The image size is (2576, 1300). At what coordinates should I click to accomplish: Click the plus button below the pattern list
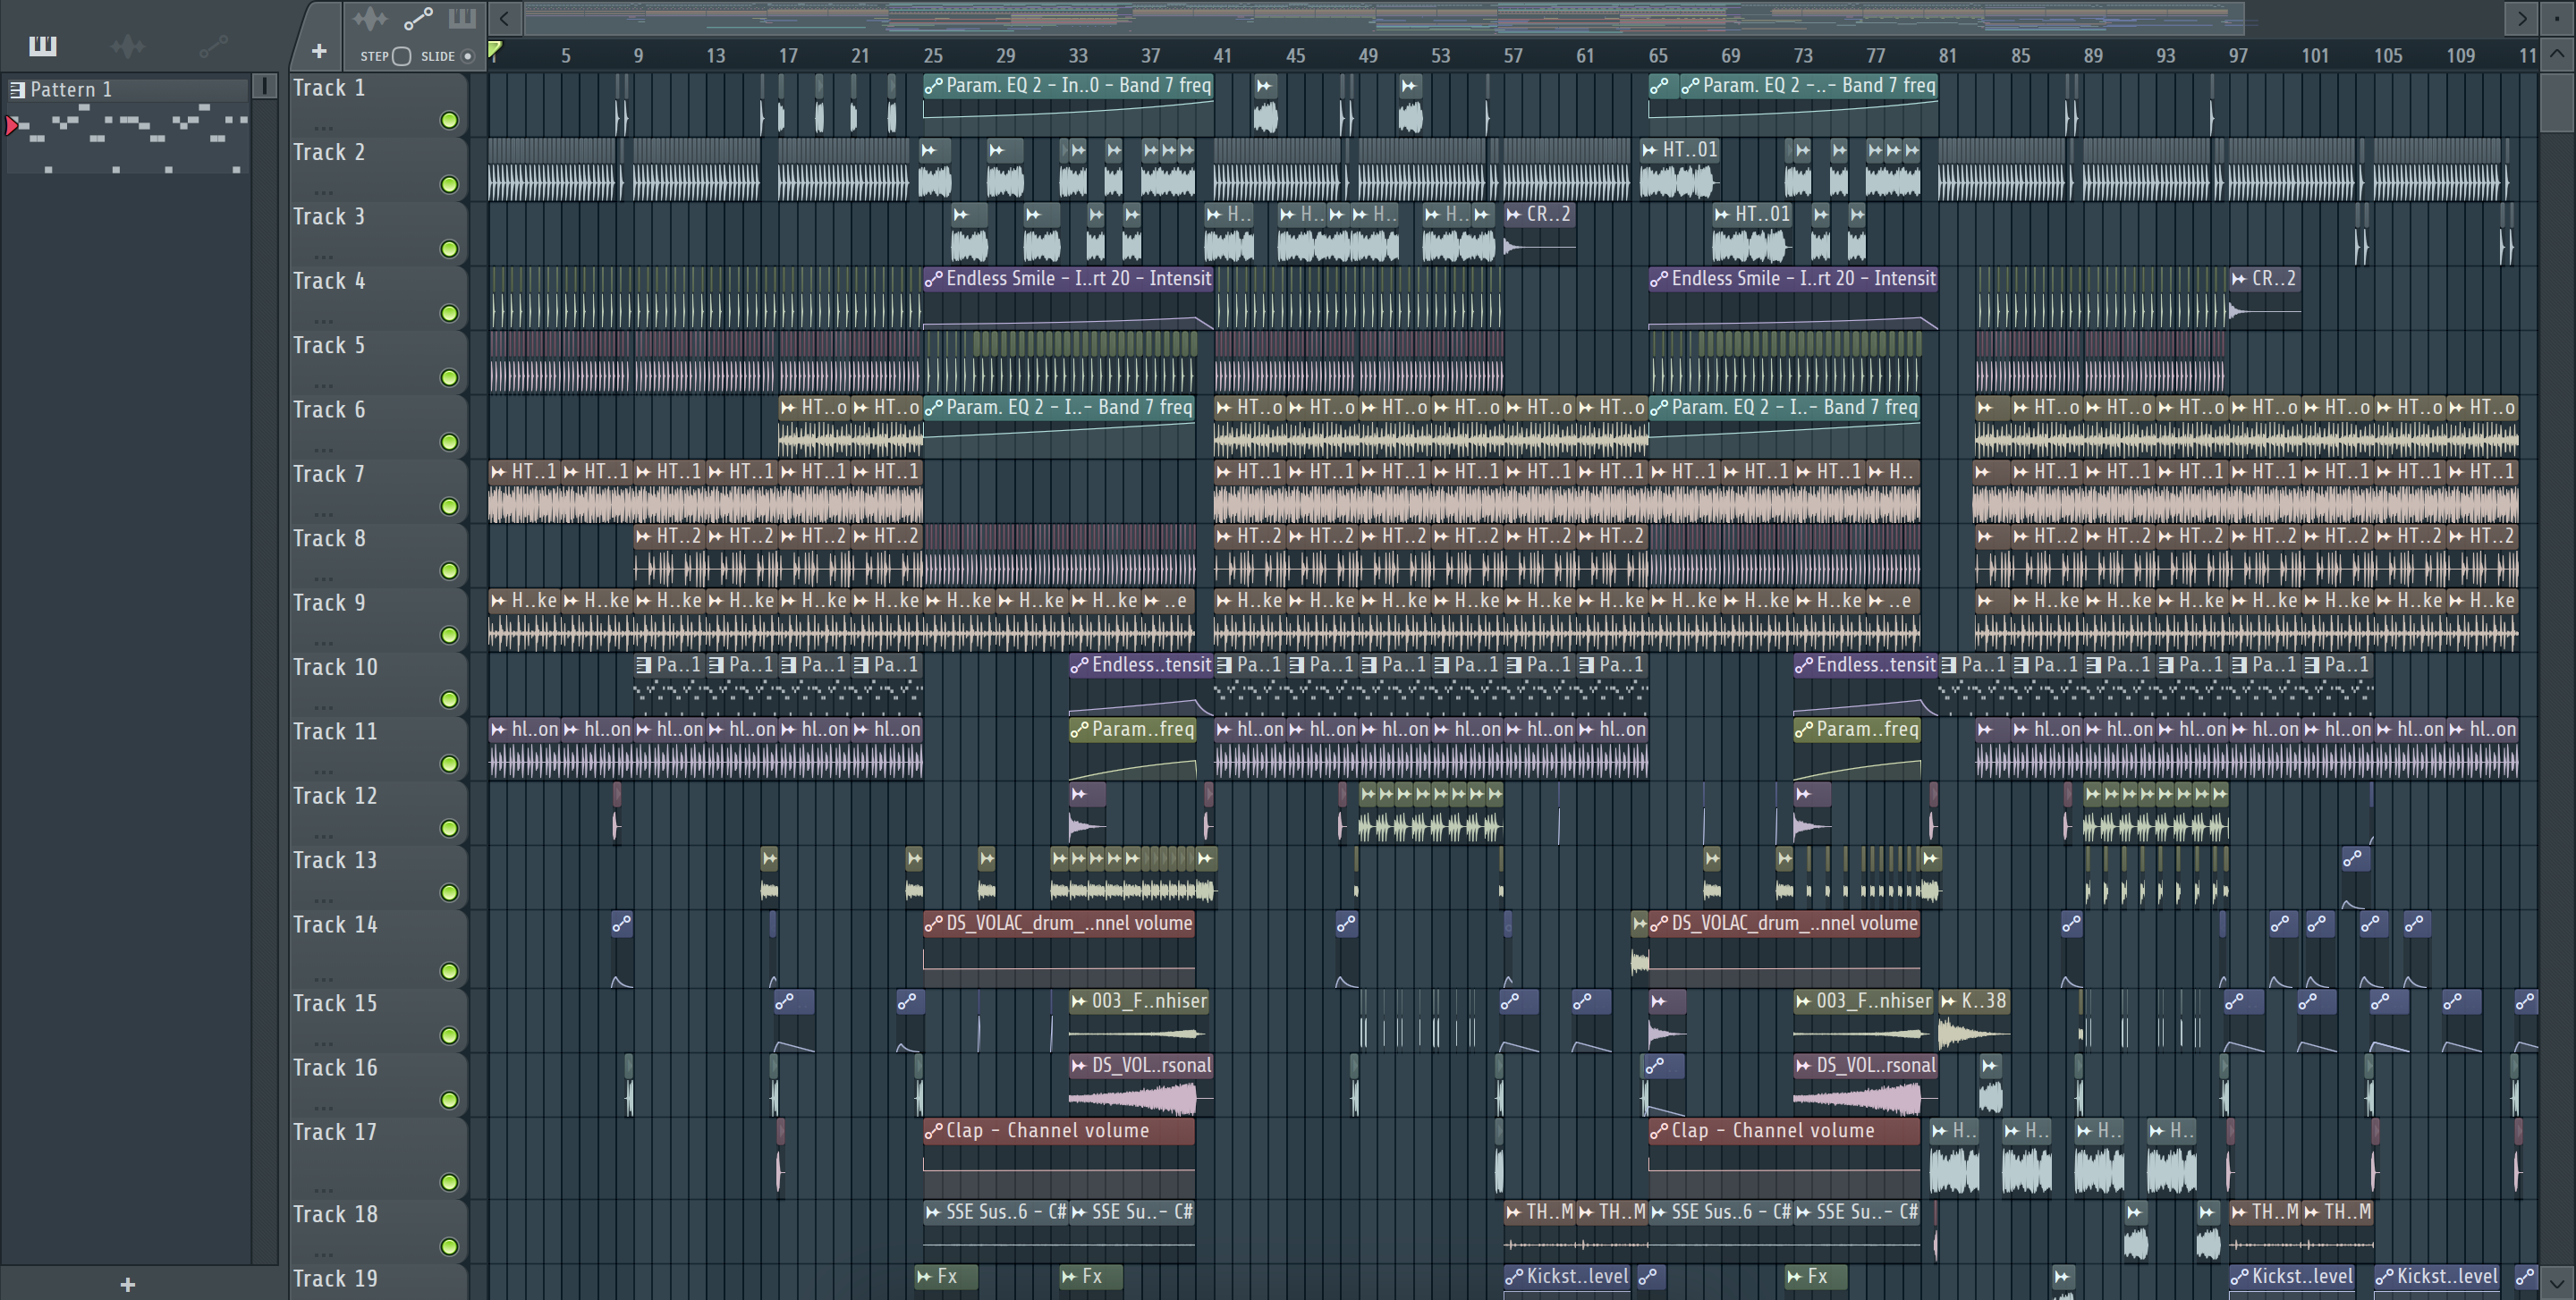coord(127,1284)
